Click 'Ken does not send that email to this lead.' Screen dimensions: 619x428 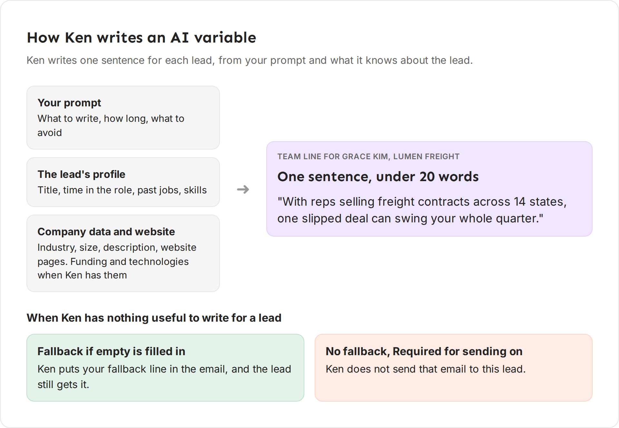(x=426, y=369)
